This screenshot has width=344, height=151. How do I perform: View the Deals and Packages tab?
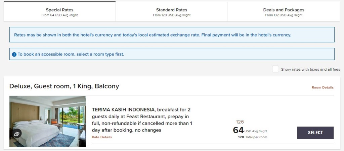click(x=284, y=12)
